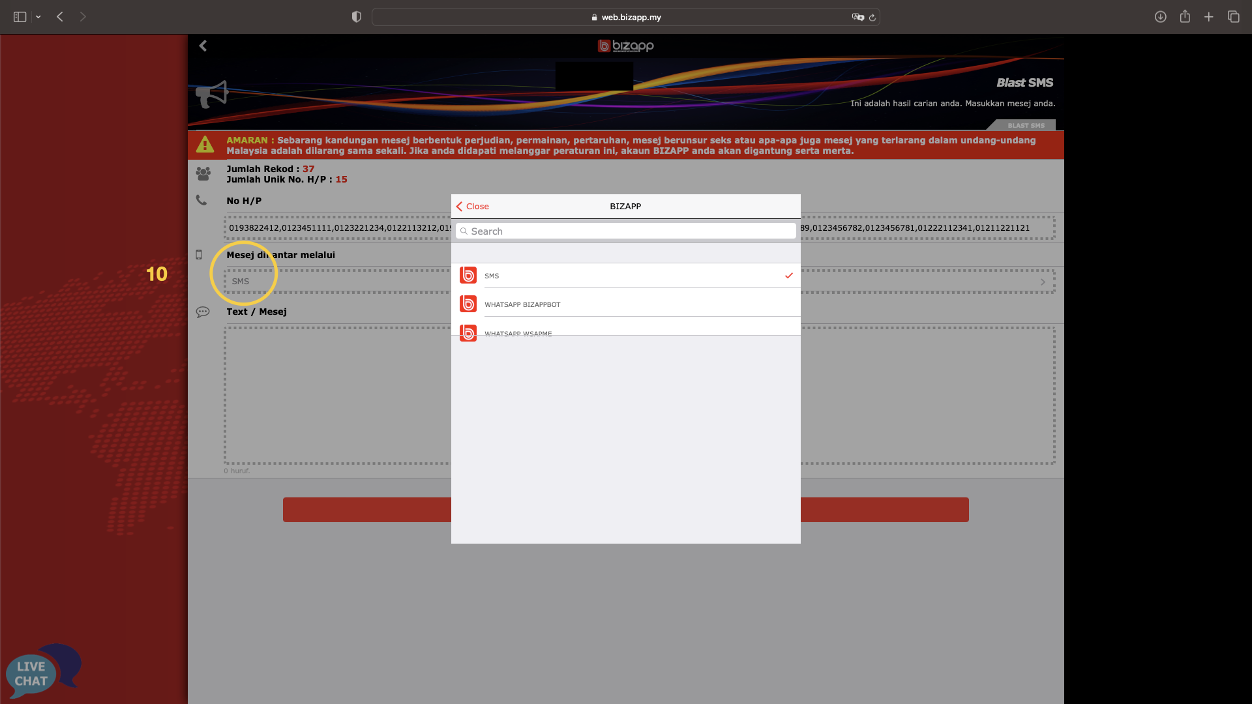
Task: Click the Bizapp icon next to WHATSAPP WSAPME
Action: pyautogui.click(x=468, y=332)
